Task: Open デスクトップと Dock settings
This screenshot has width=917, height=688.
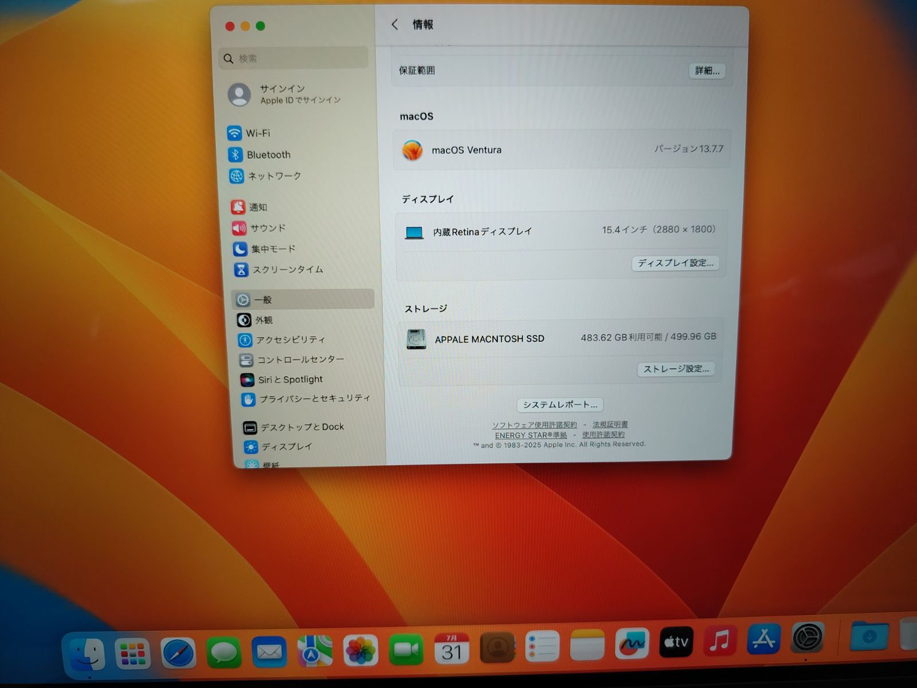Action: coord(293,427)
